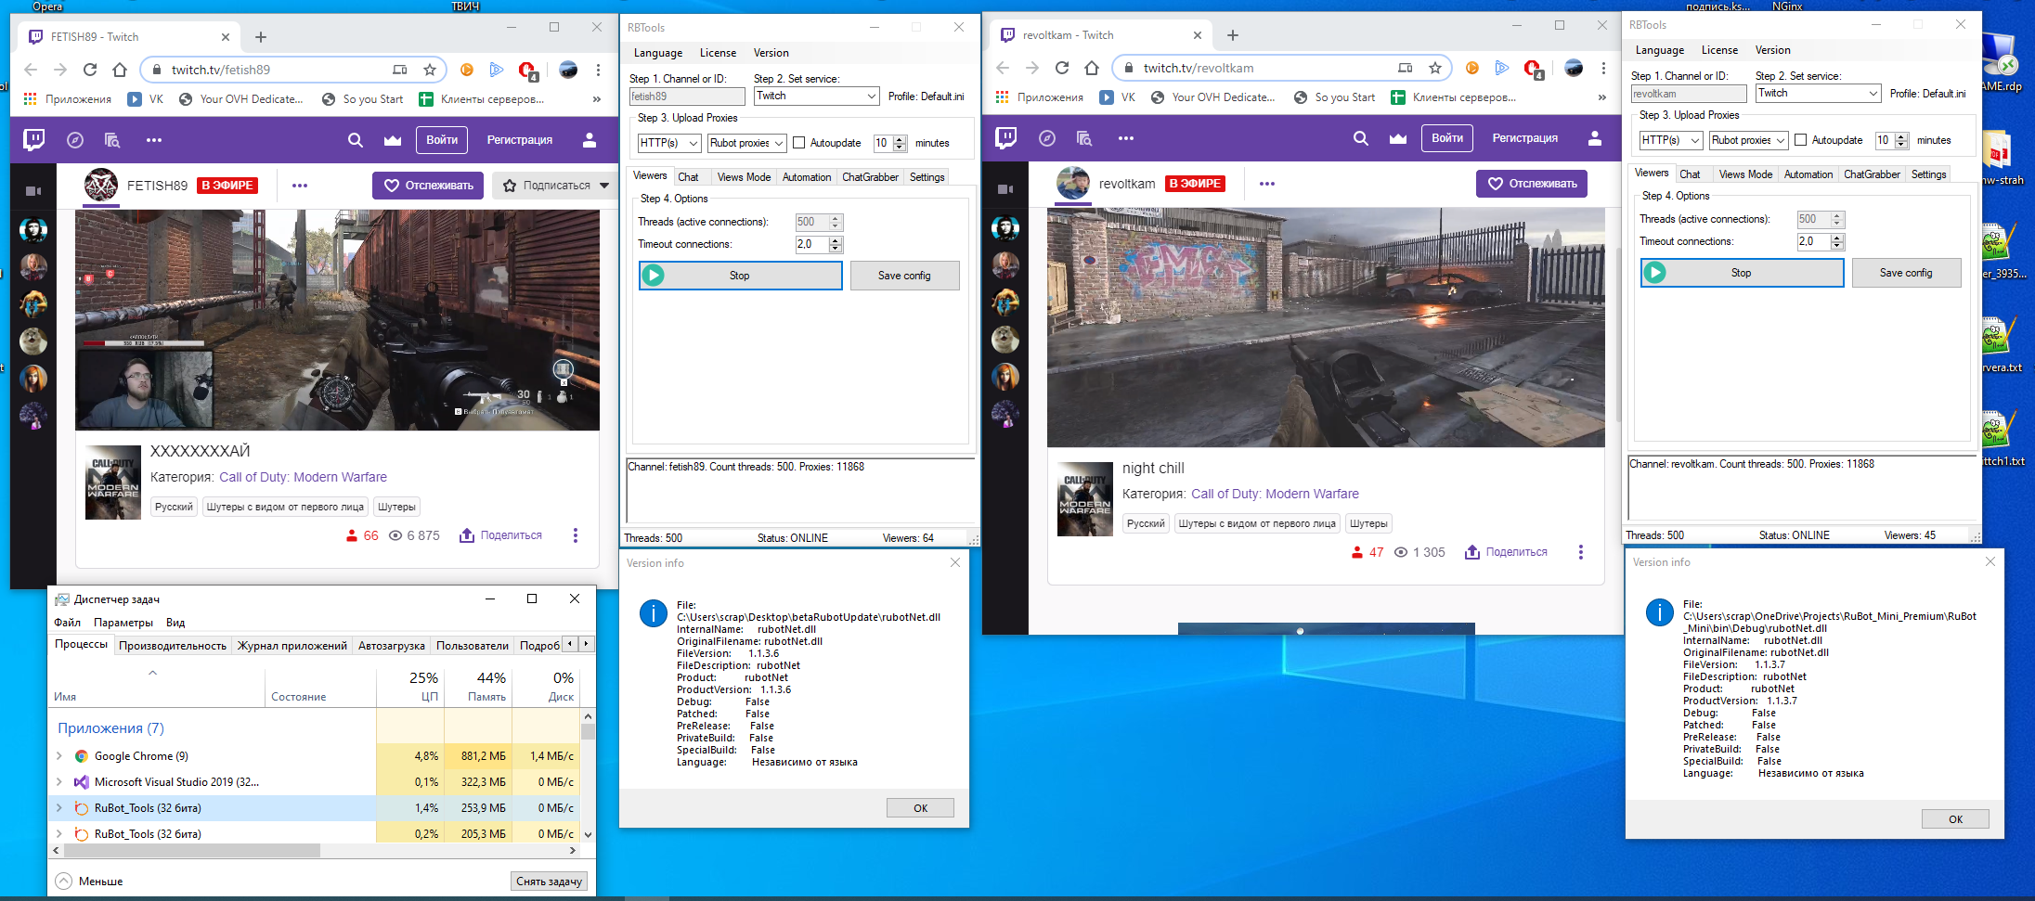Open the Twitch search in revoltkam window
2035x901 pixels.
[x=1360, y=138]
